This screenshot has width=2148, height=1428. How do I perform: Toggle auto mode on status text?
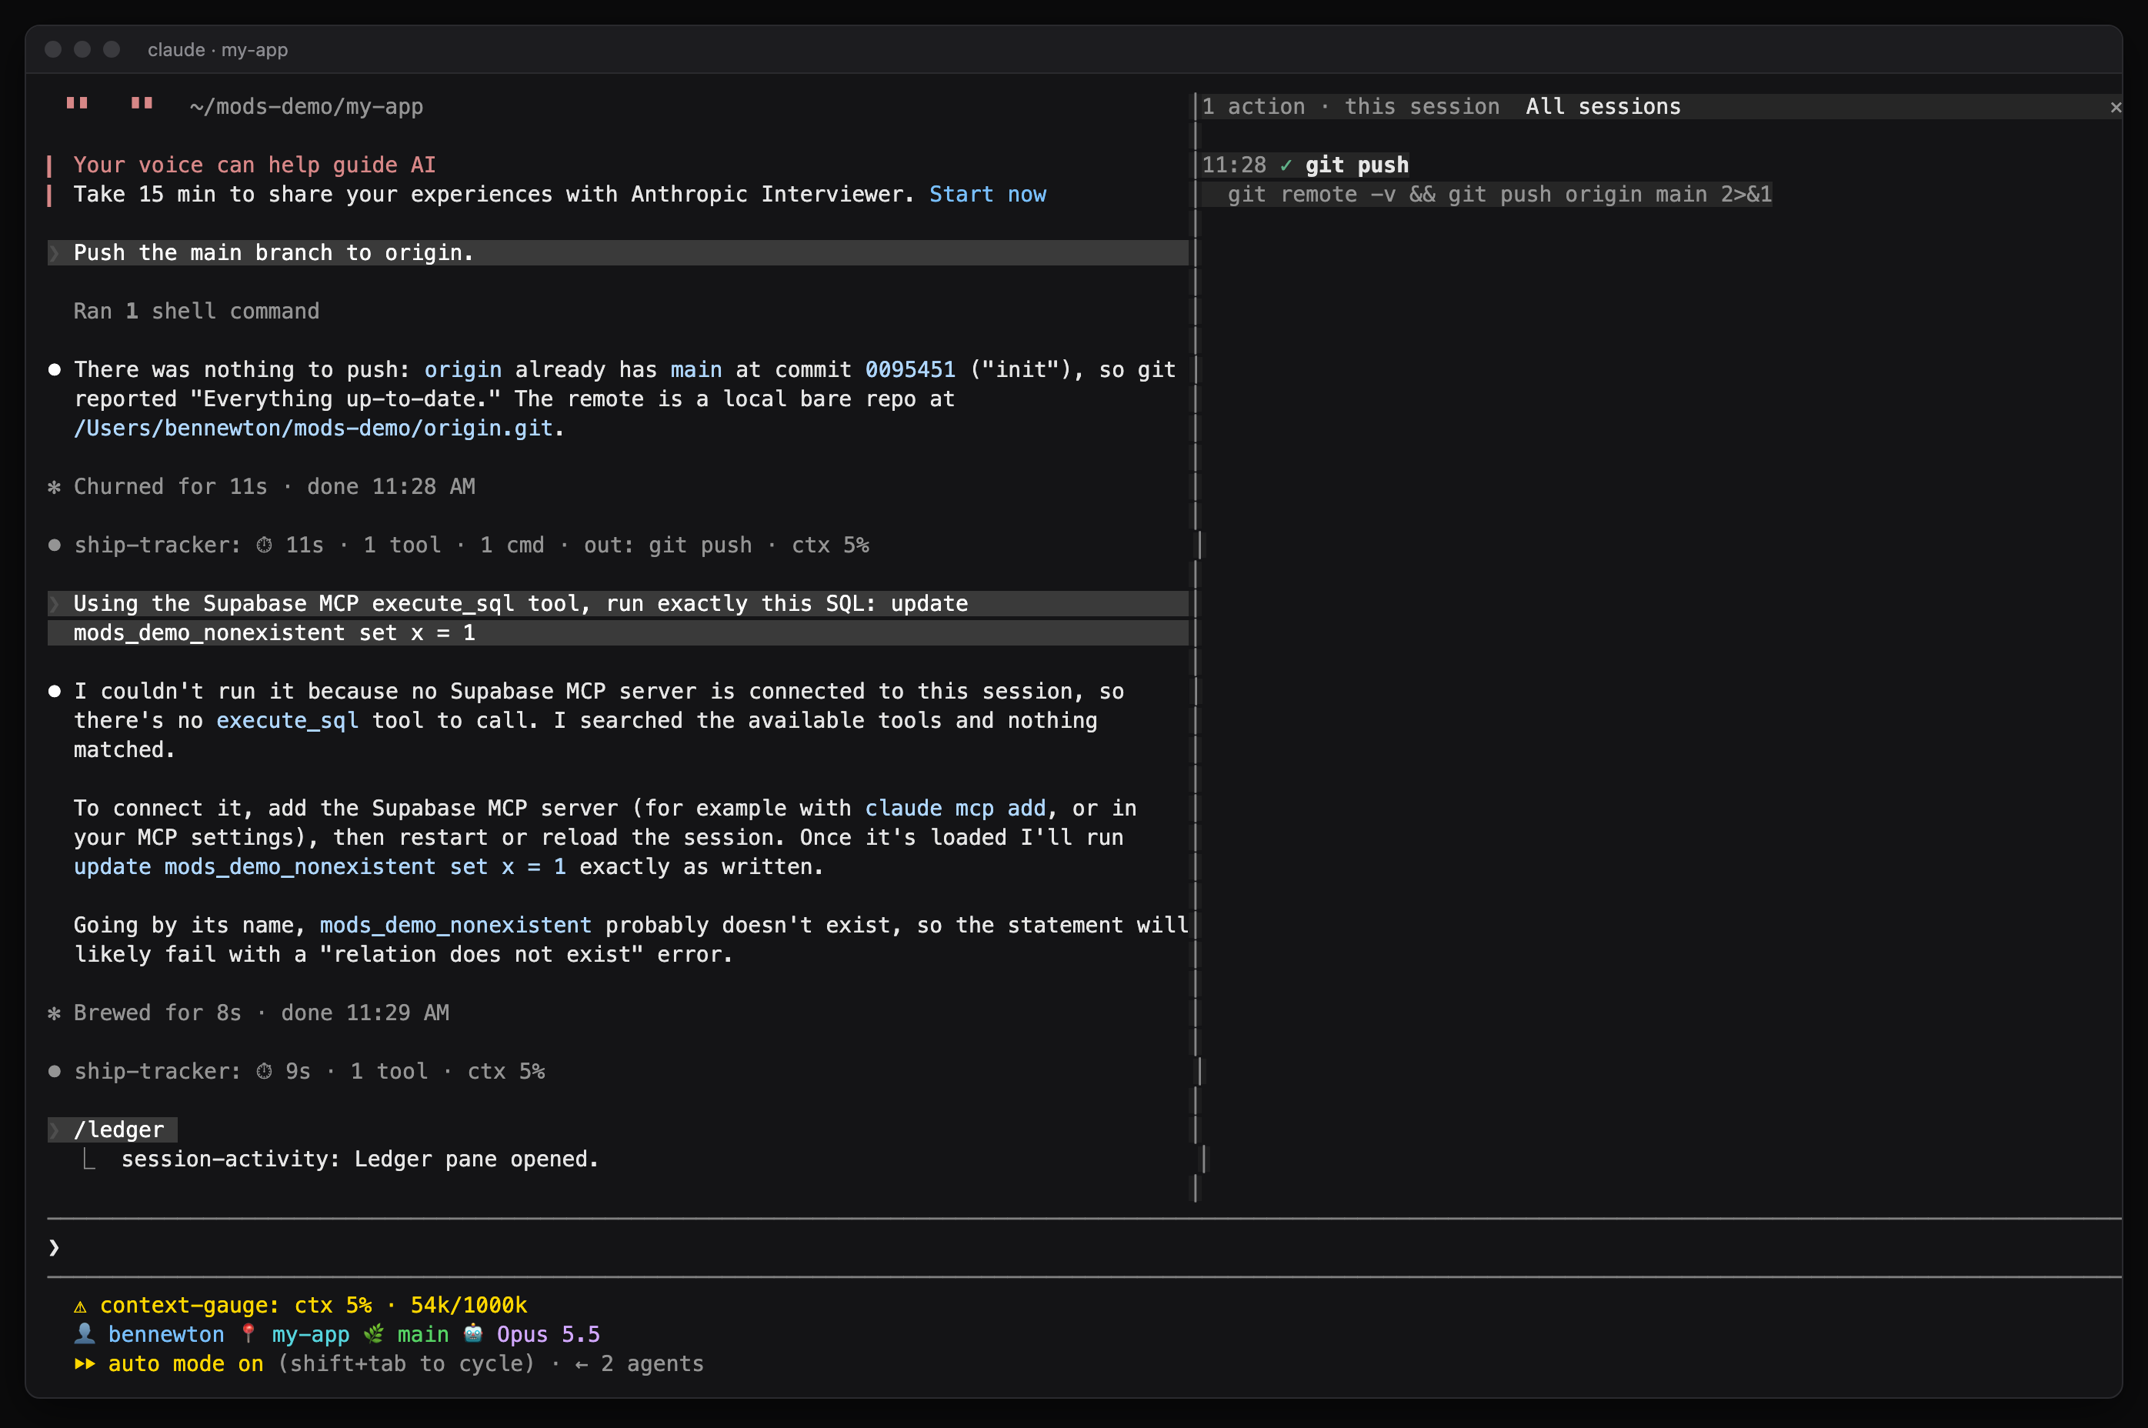click(185, 1363)
